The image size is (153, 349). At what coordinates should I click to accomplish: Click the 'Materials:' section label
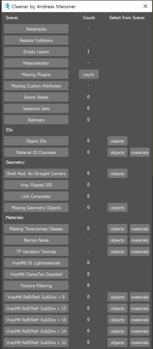pyautogui.click(x=15, y=218)
